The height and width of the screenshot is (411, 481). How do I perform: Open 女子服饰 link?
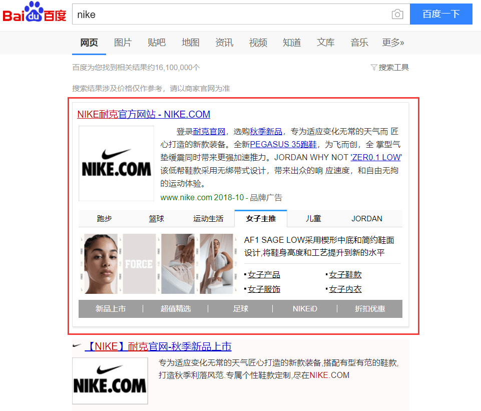(x=264, y=289)
